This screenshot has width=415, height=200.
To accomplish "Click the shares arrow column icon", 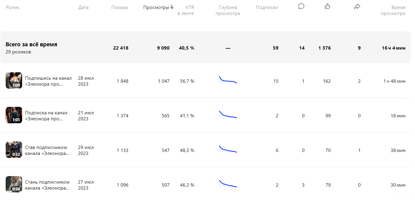I will (357, 7).
